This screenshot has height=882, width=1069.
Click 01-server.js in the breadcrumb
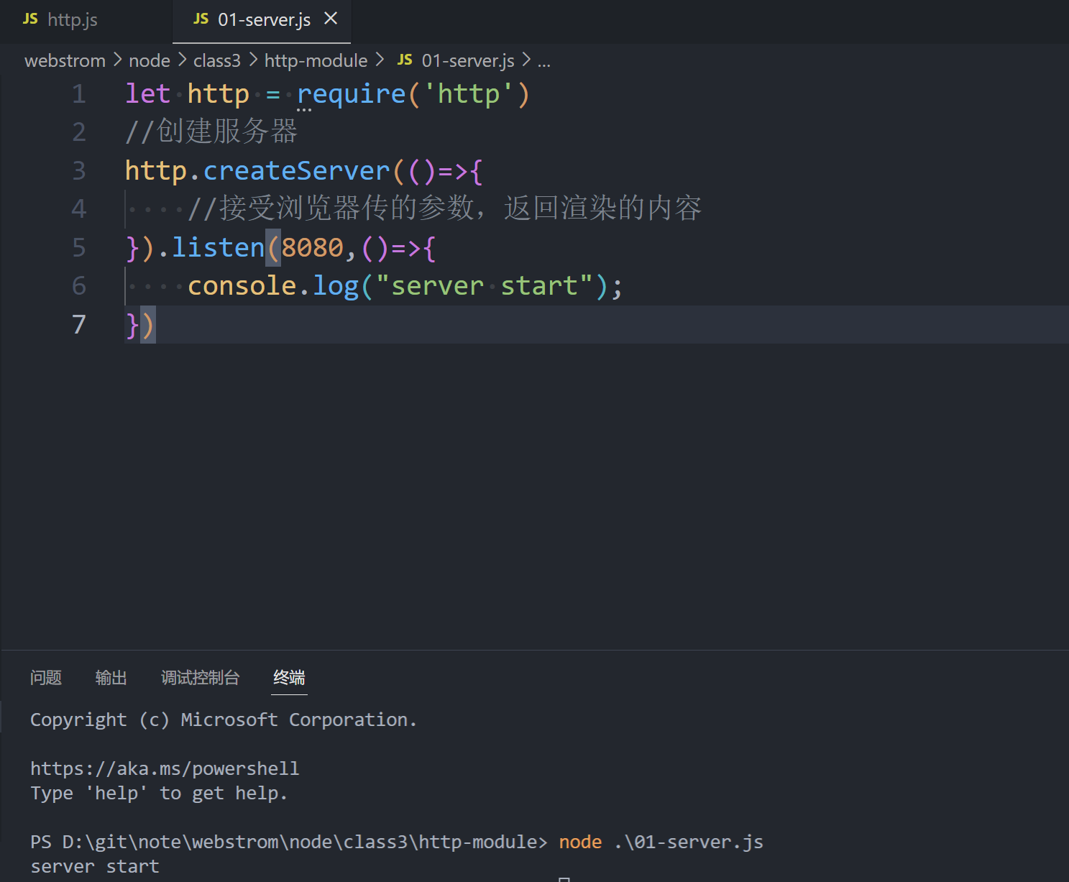tap(467, 61)
